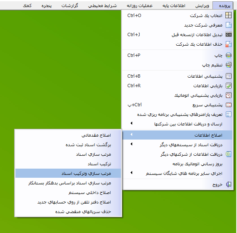The image size is (237, 233).
Task: Open the ويرايش menu
Action: click(x=202, y=6)
